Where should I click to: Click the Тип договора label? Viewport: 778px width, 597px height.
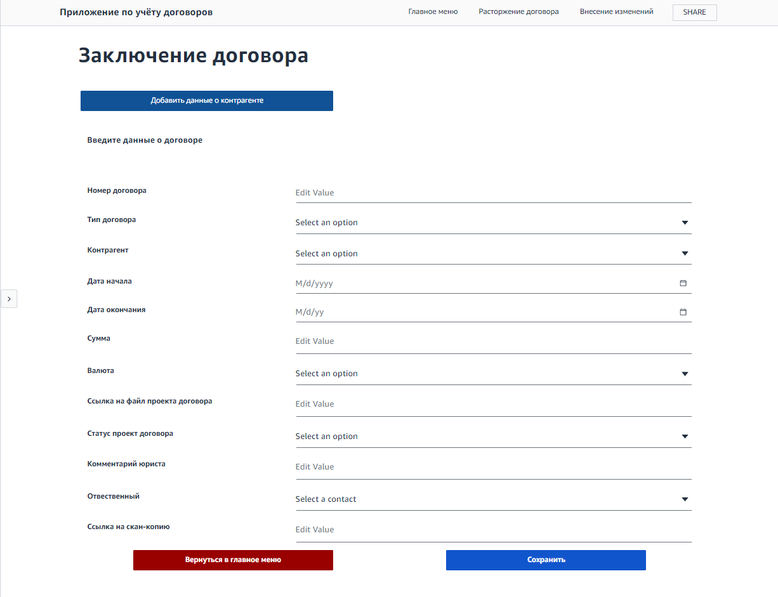click(x=112, y=220)
